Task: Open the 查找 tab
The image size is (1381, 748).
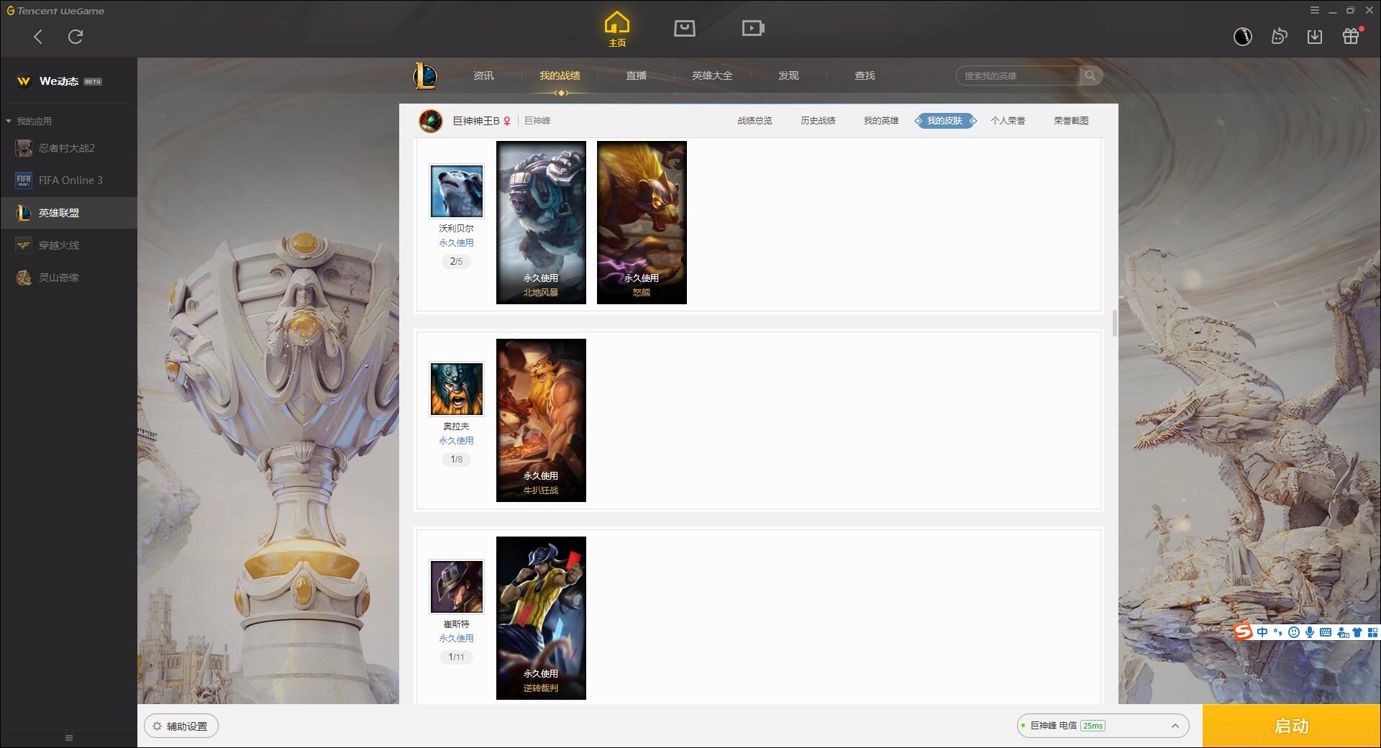Action: click(865, 76)
